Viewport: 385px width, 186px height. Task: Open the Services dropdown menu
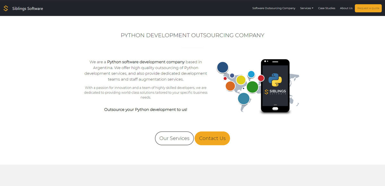[306, 8]
